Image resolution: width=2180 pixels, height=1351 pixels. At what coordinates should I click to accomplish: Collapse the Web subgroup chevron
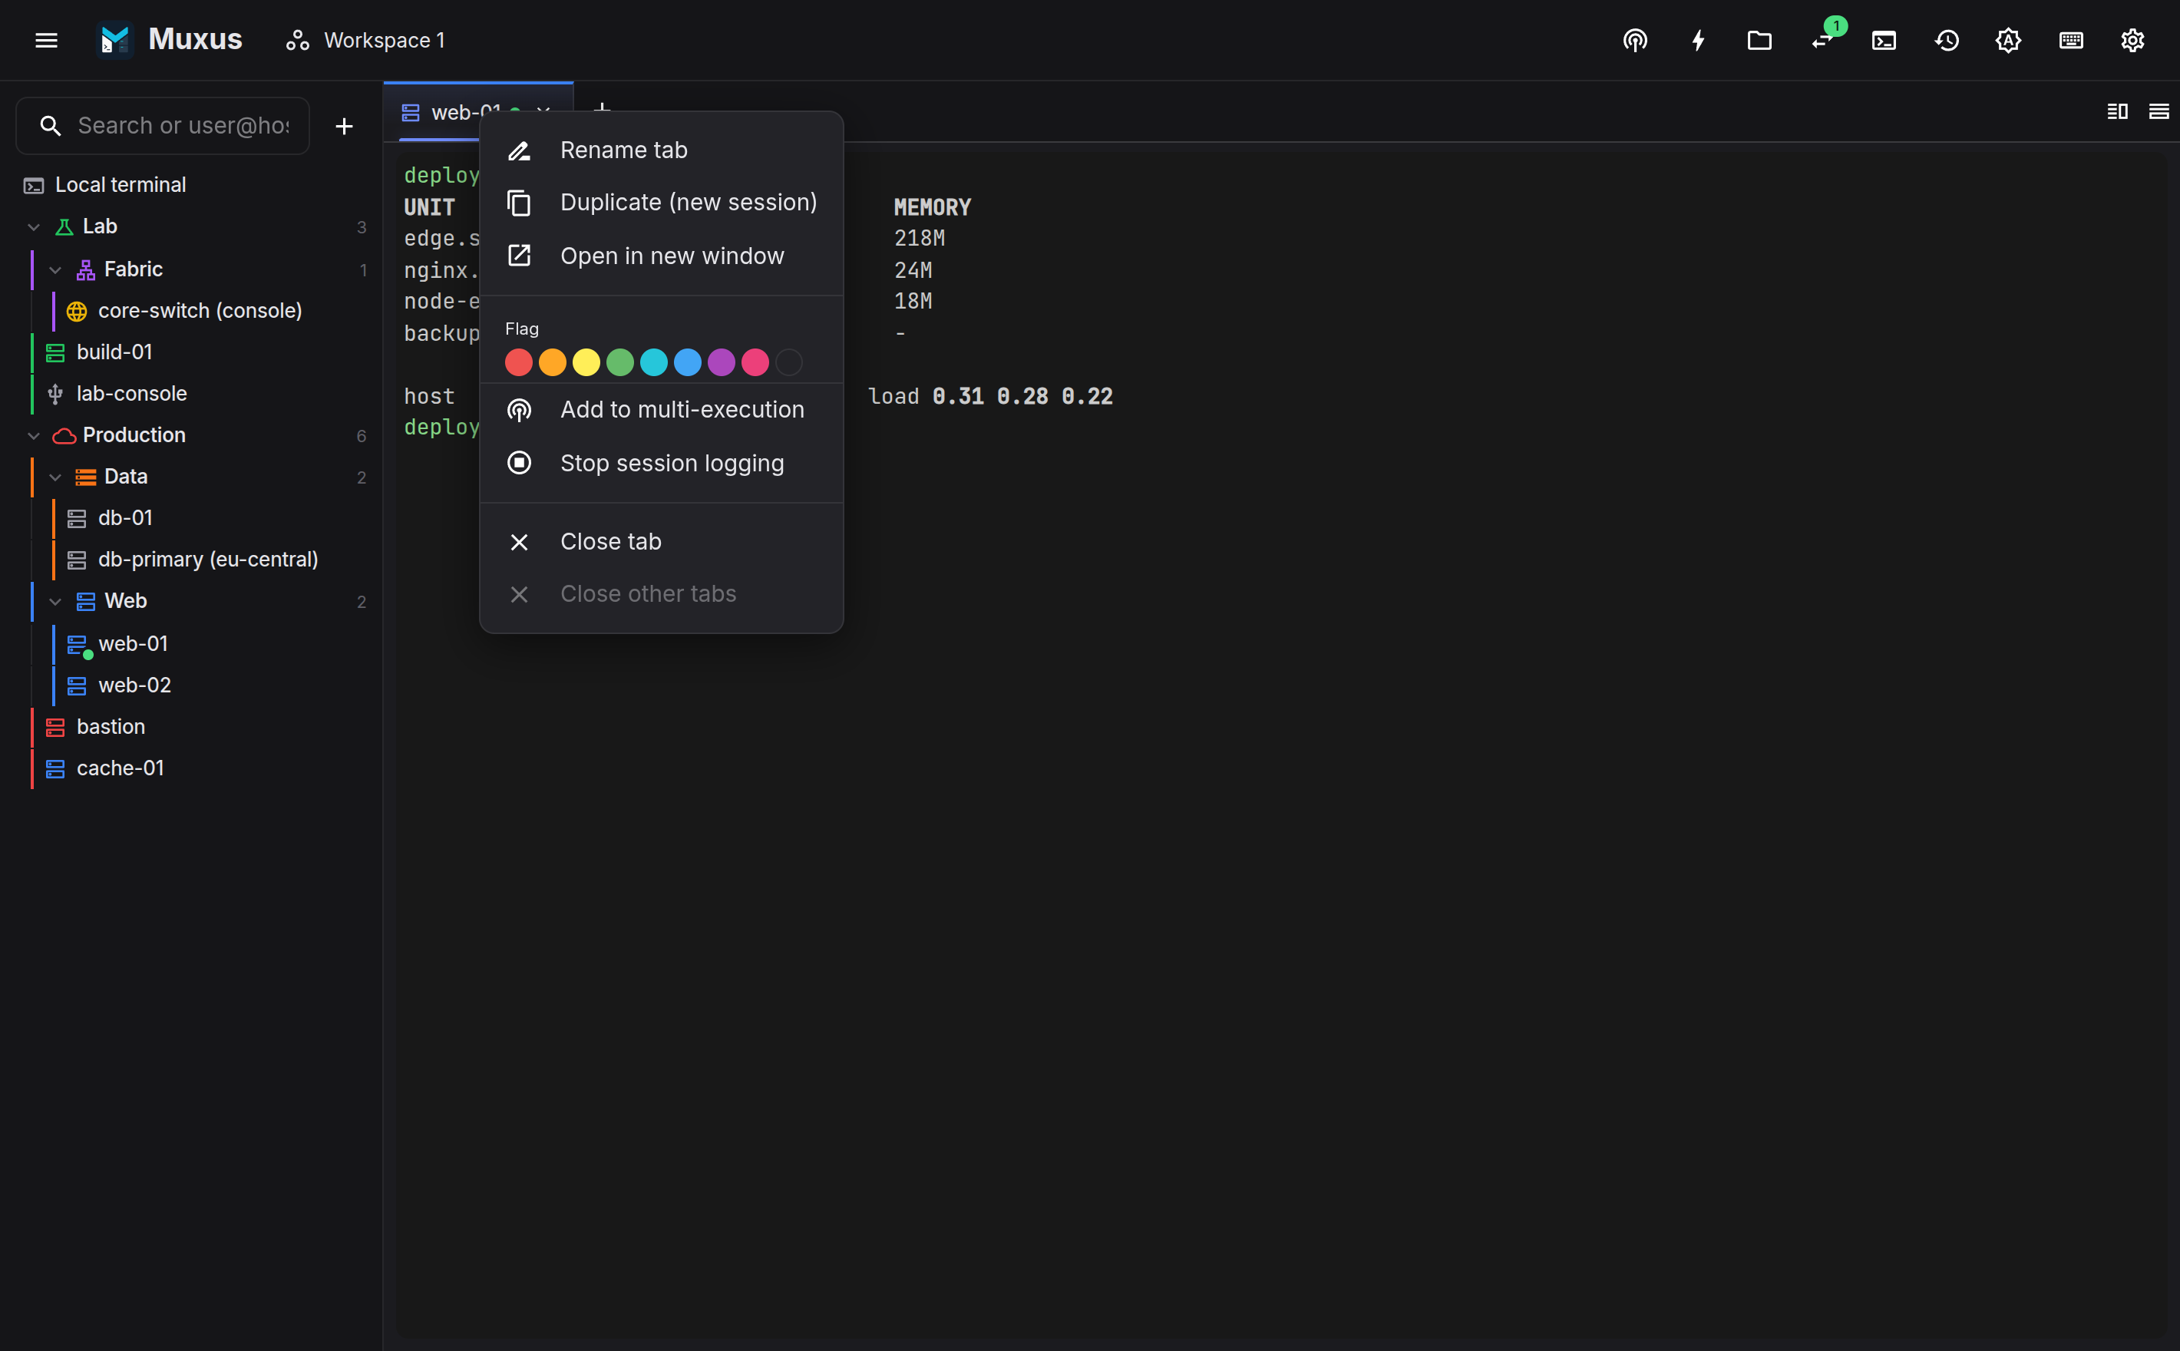coord(55,601)
